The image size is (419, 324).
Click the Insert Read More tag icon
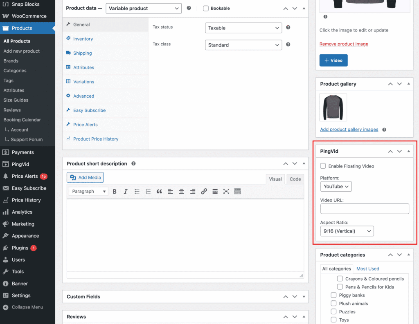click(x=215, y=191)
